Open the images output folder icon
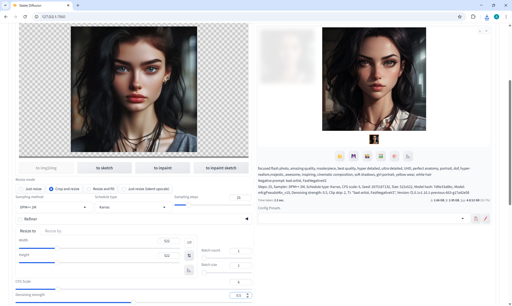The height and width of the screenshot is (306, 512). pyautogui.click(x=340, y=156)
